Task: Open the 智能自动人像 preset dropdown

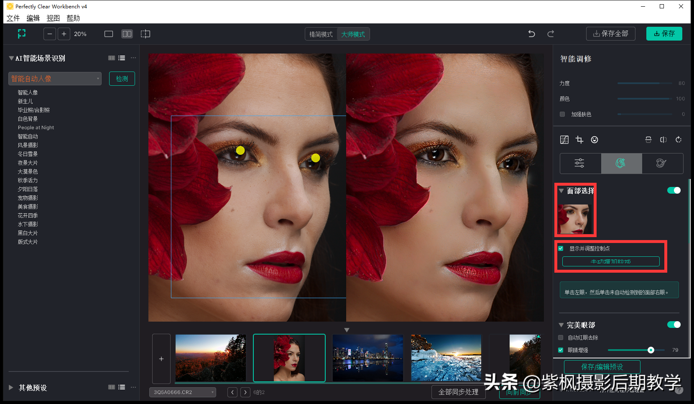Action: 55,79
